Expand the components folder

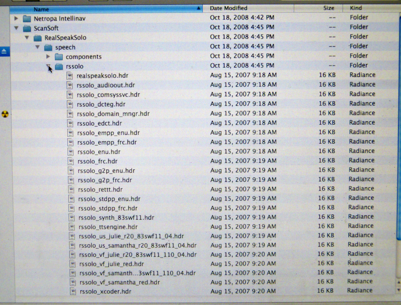(x=48, y=57)
